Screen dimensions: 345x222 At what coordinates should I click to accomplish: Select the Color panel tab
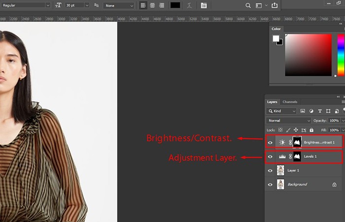(x=276, y=29)
